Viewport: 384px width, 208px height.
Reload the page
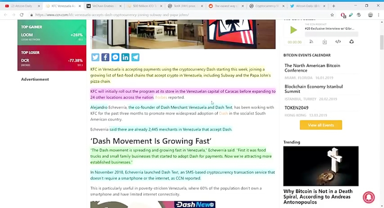point(22,15)
